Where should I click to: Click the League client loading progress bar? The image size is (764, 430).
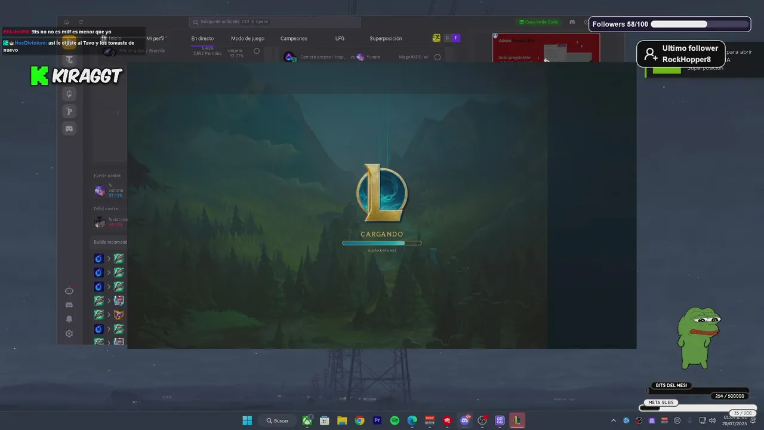pyautogui.click(x=382, y=243)
